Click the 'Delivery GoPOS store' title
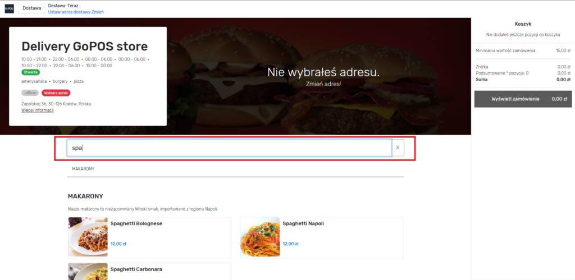The width and height of the screenshot is (575, 280). click(x=85, y=46)
